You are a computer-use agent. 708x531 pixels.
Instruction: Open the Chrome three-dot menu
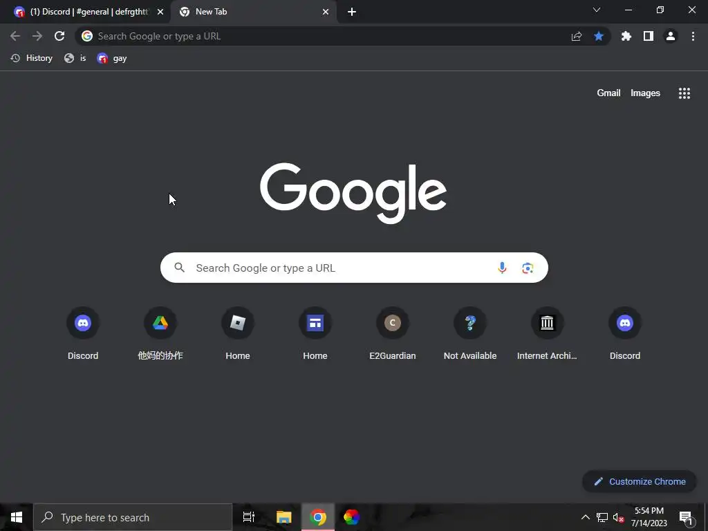(693, 36)
